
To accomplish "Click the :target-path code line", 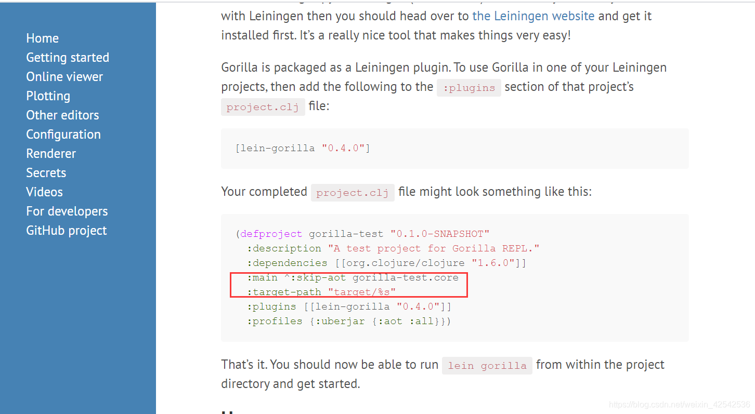I will (x=321, y=292).
